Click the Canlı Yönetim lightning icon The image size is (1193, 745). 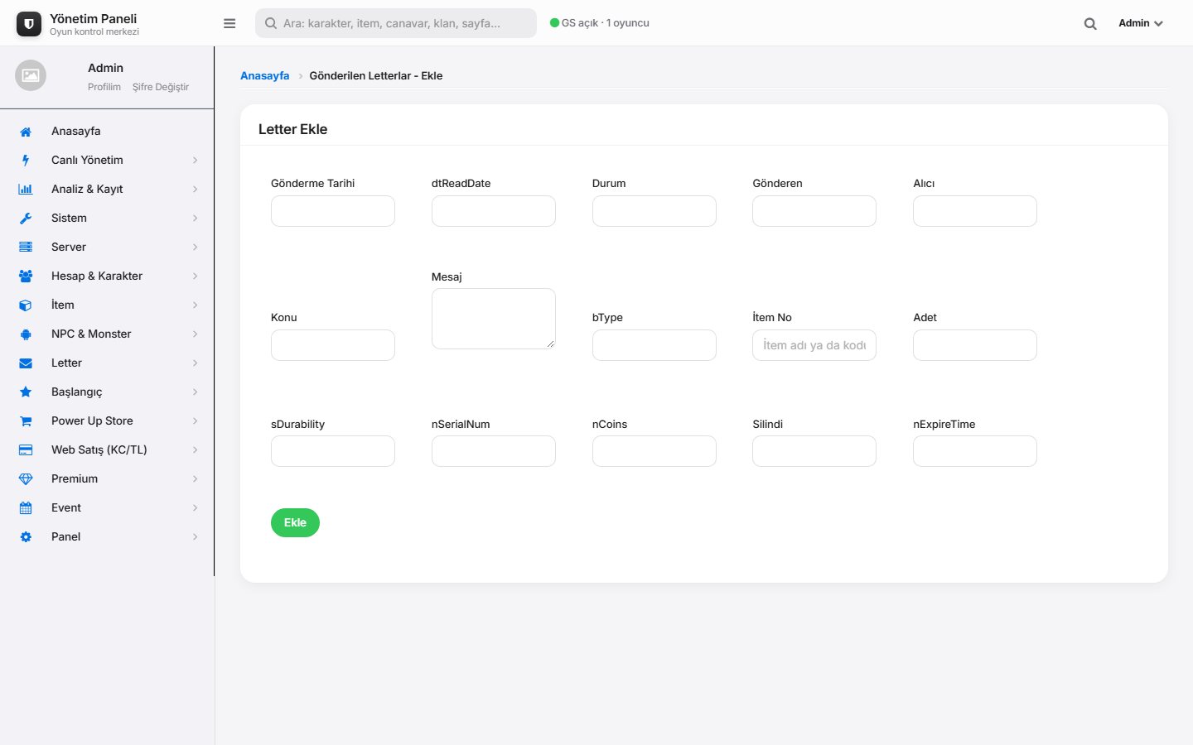tap(26, 161)
